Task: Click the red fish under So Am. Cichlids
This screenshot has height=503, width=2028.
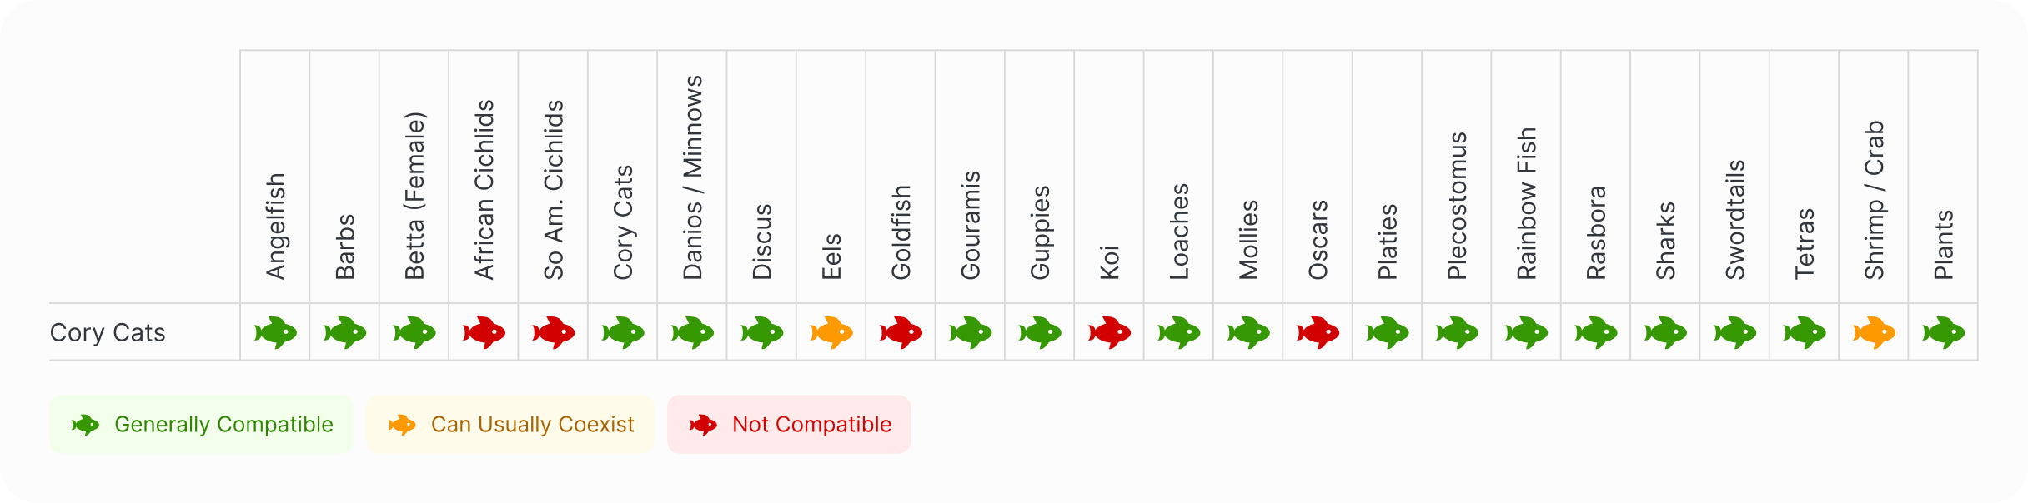Action: tap(554, 332)
